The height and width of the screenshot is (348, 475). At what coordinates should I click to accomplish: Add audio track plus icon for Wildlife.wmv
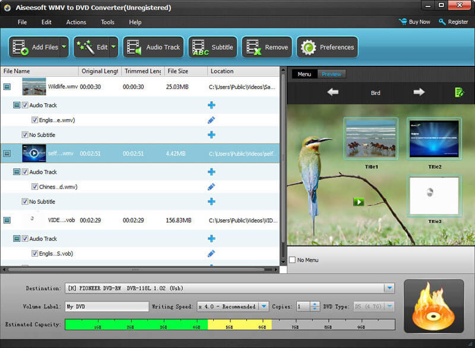tap(211, 105)
